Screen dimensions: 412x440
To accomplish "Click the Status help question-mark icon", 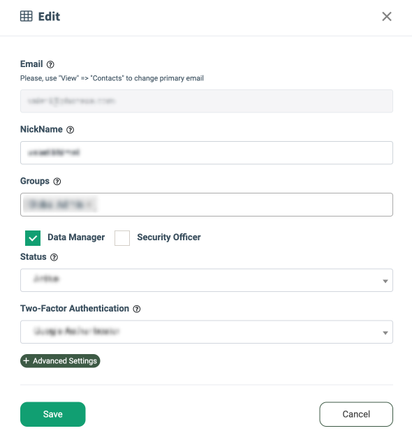I will (x=54, y=257).
